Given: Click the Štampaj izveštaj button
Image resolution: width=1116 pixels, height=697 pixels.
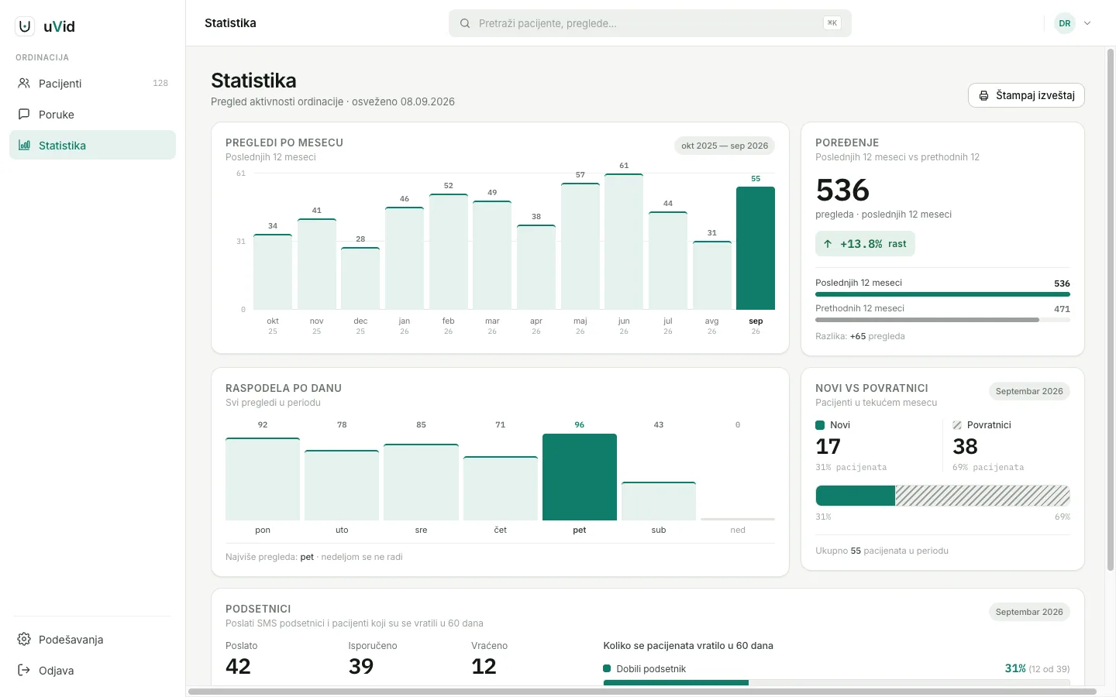Looking at the screenshot, I should [1026, 95].
